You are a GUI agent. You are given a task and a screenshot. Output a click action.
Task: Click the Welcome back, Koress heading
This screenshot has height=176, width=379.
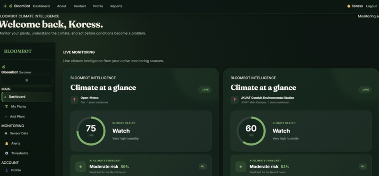pyautogui.click(x=51, y=24)
